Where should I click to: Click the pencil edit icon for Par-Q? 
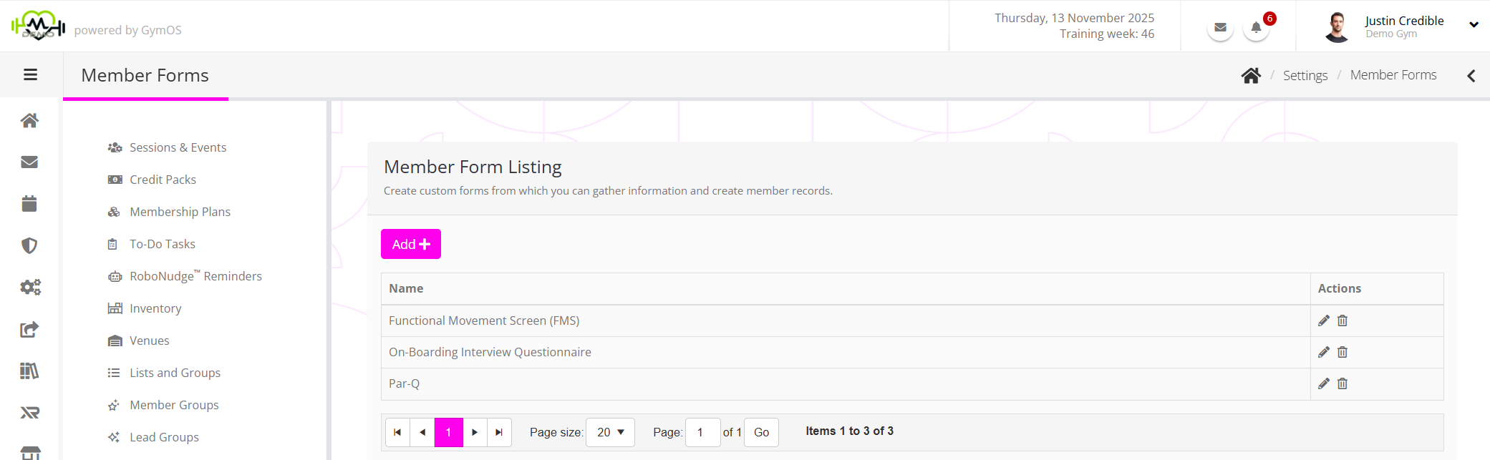click(x=1323, y=383)
